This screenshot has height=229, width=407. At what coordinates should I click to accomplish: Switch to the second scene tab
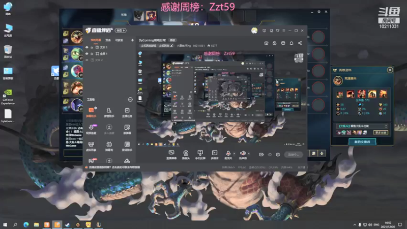pyautogui.click(x=108, y=40)
